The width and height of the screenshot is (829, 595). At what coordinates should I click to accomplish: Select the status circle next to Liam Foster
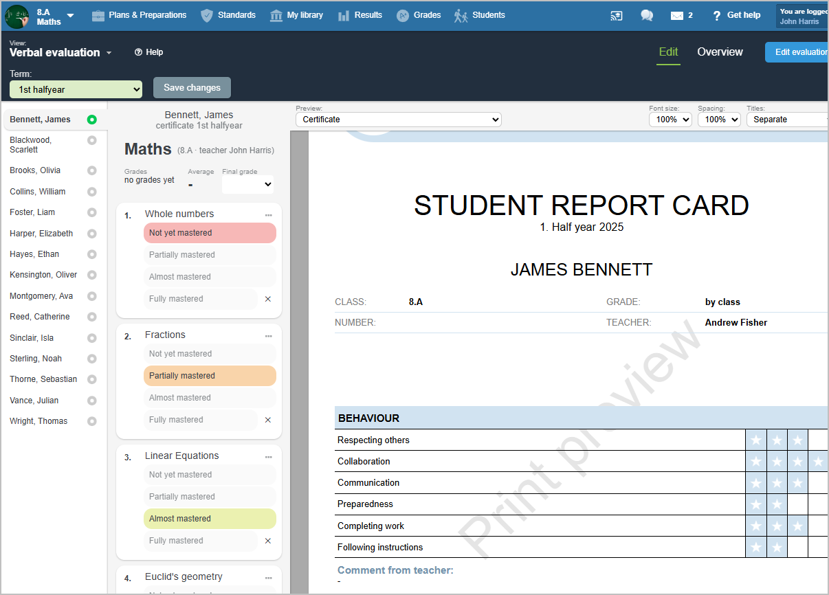click(92, 212)
